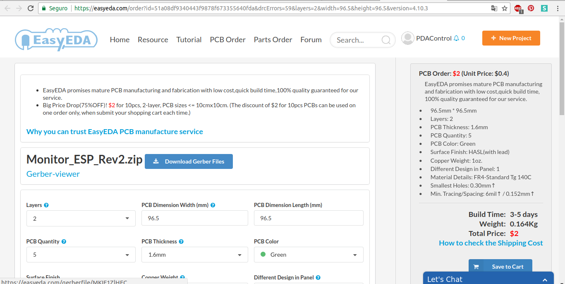Click the EasyEDA logo

[56, 39]
